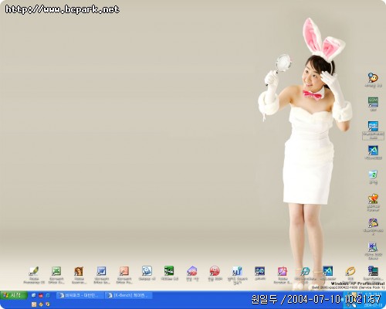Open the orange cartoon character shortcut
The height and width of the screenshot is (309, 386).
373,80
